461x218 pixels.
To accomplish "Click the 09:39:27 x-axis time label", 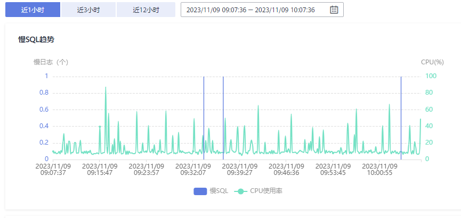I will click(x=240, y=172).
